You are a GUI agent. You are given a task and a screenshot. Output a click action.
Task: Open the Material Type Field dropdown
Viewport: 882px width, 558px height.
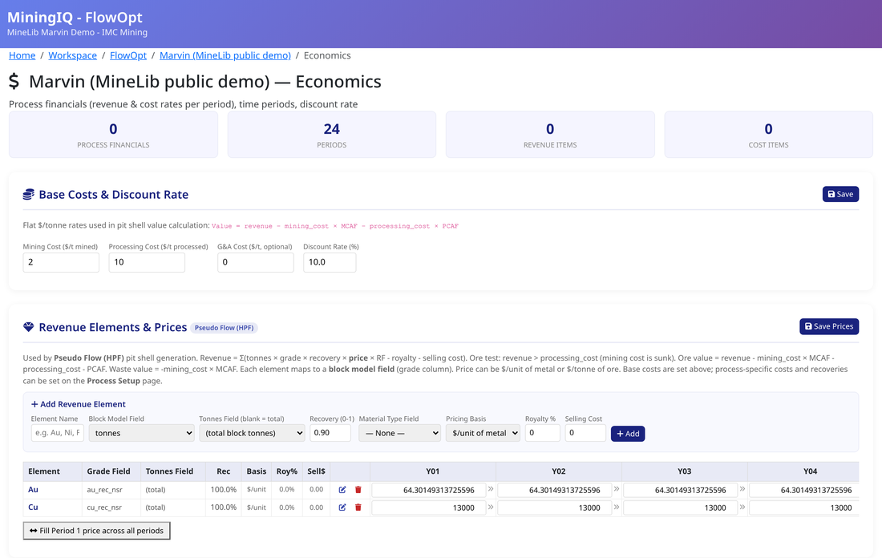tap(399, 433)
